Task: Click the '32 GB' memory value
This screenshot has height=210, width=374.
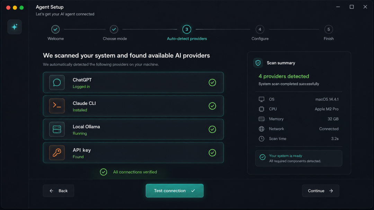Action: [x=333, y=119]
